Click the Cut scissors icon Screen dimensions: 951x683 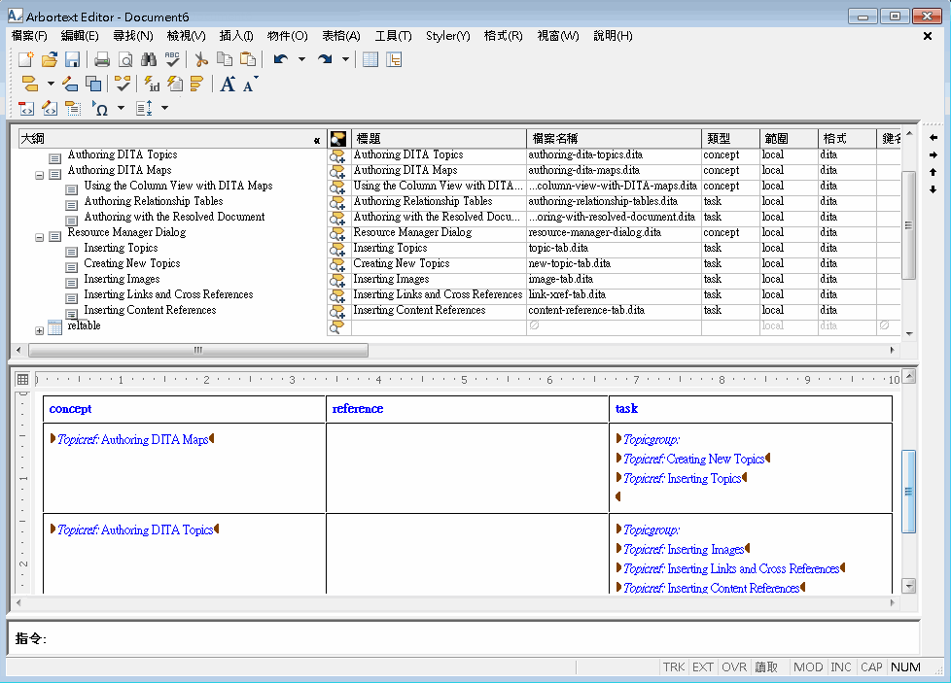click(201, 59)
